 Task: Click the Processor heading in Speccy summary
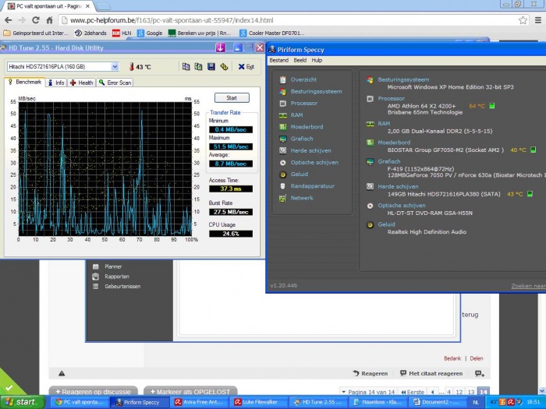(391, 98)
